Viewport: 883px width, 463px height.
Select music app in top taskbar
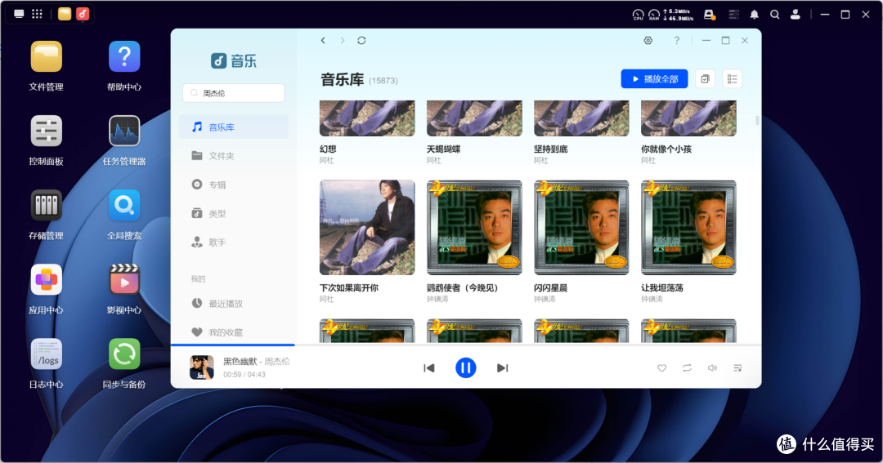click(x=83, y=14)
